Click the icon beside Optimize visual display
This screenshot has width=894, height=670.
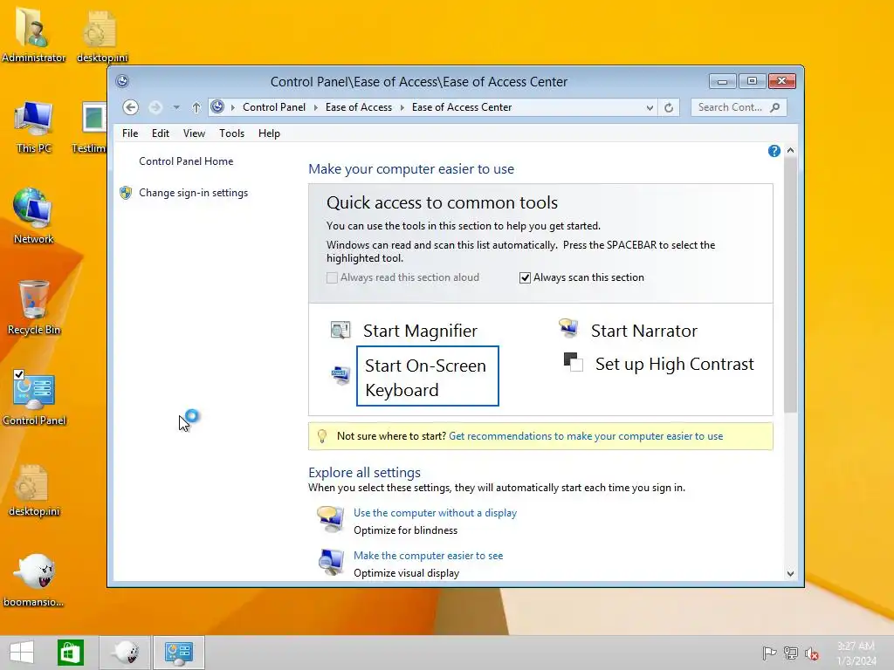[331, 563]
